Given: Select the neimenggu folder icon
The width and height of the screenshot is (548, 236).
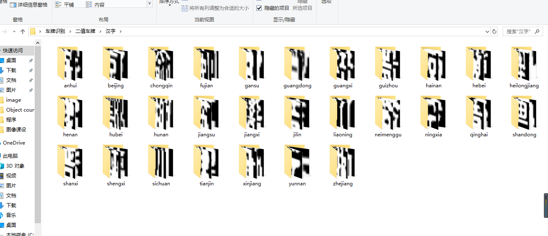Looking at the screenshot, I should click(x=388, y=113).
